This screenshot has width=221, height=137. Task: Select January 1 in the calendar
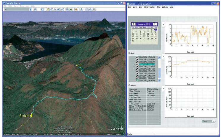(152, 30)
